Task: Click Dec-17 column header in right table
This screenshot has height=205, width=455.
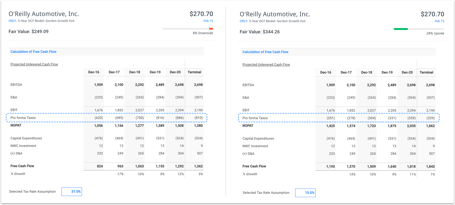Action: point(346,72)
